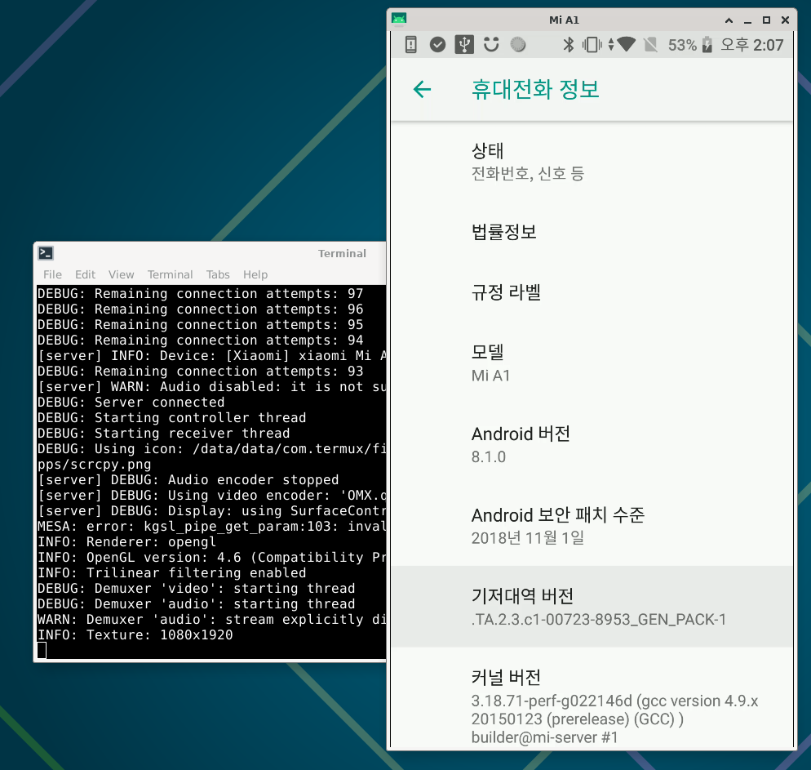The width and height of the screenshot is (811, 770).
Task: Tap the 커널 버전 entry
Action: point(592,697)
